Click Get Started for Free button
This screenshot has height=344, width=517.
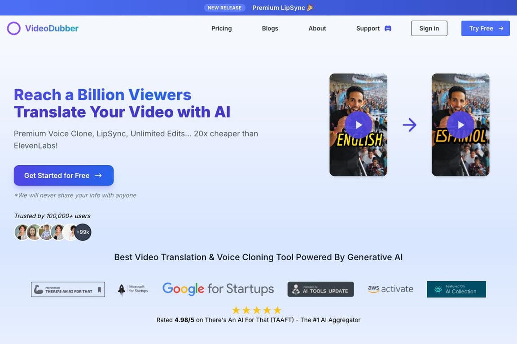coord(64,176)
